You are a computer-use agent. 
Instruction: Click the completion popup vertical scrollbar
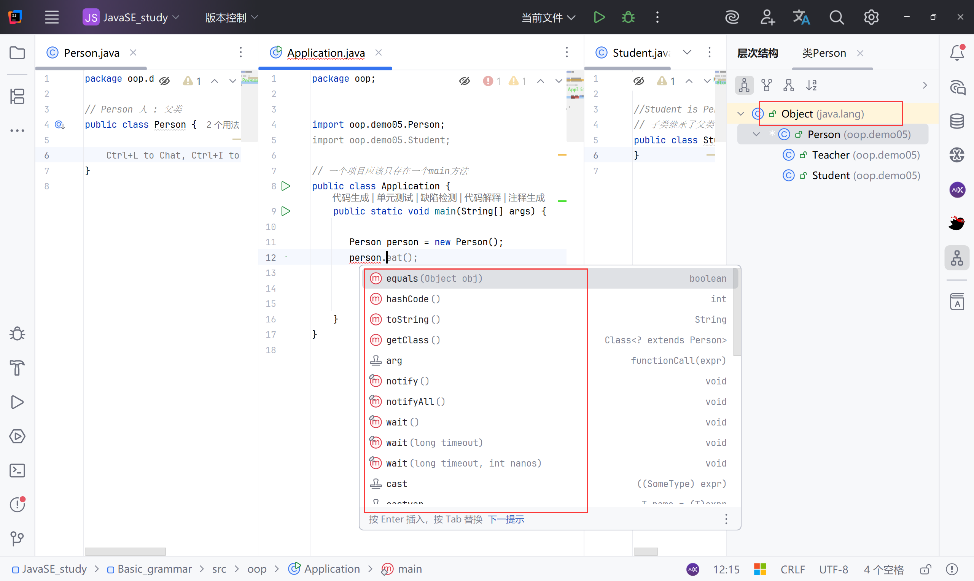click(736, 313)
